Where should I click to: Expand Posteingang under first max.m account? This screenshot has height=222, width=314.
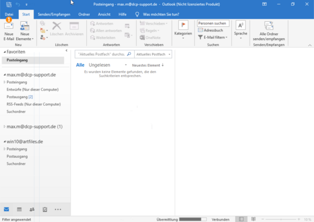click(x=4, y=82)
